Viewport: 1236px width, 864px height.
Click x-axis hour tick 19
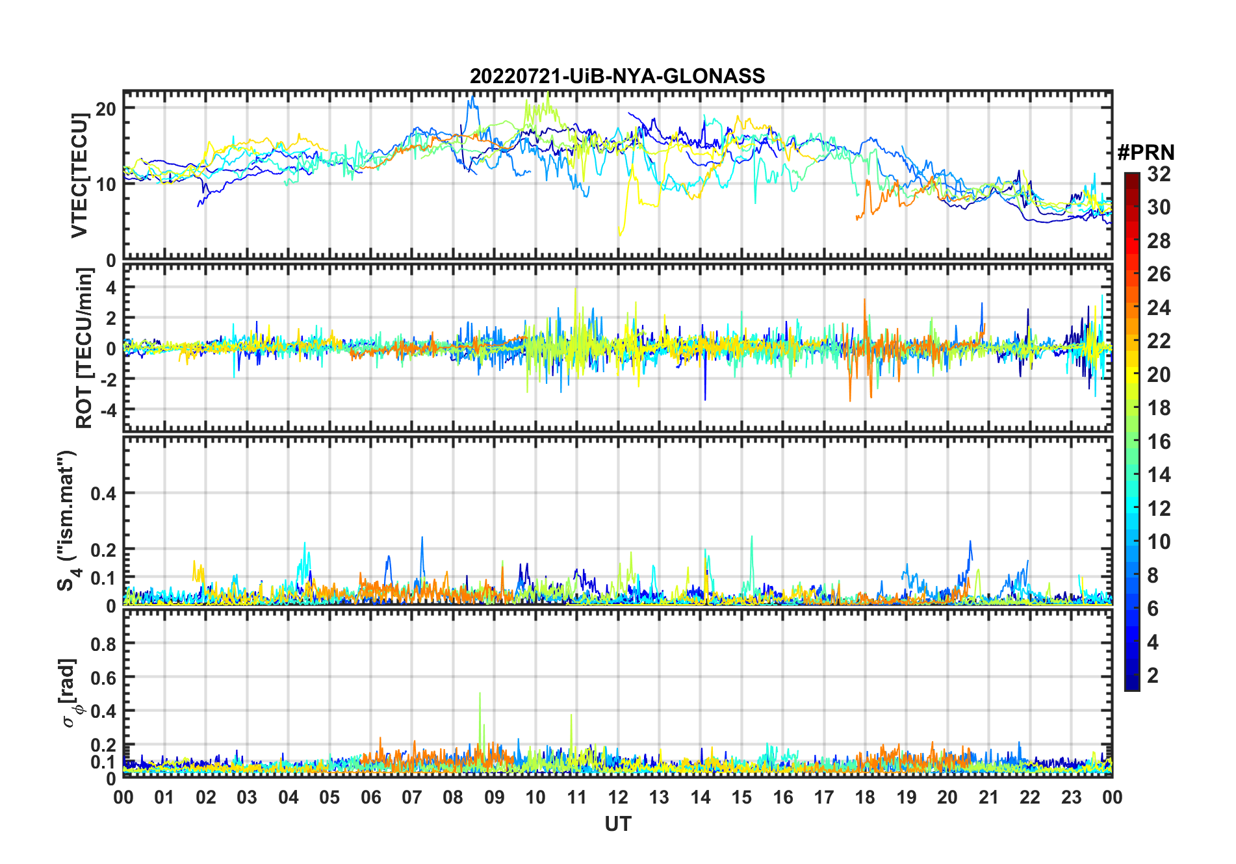[907, 797]
